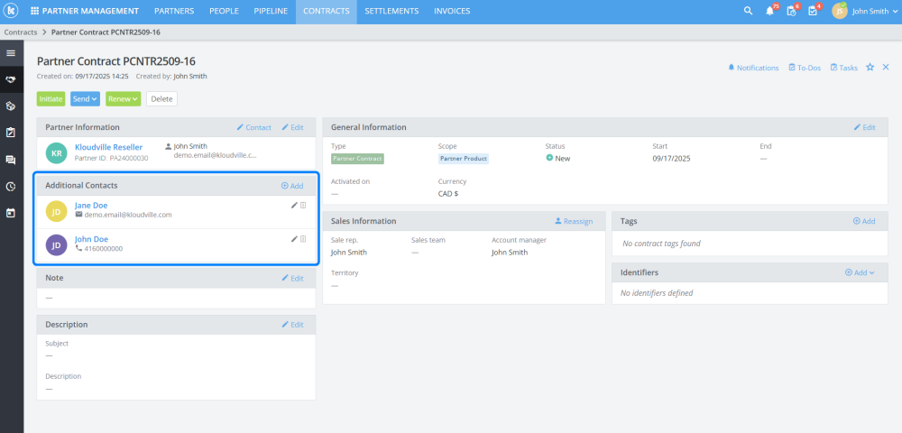
Task: Open the To-Dos link
Action: pyautogui.click(x=805, y=68)
